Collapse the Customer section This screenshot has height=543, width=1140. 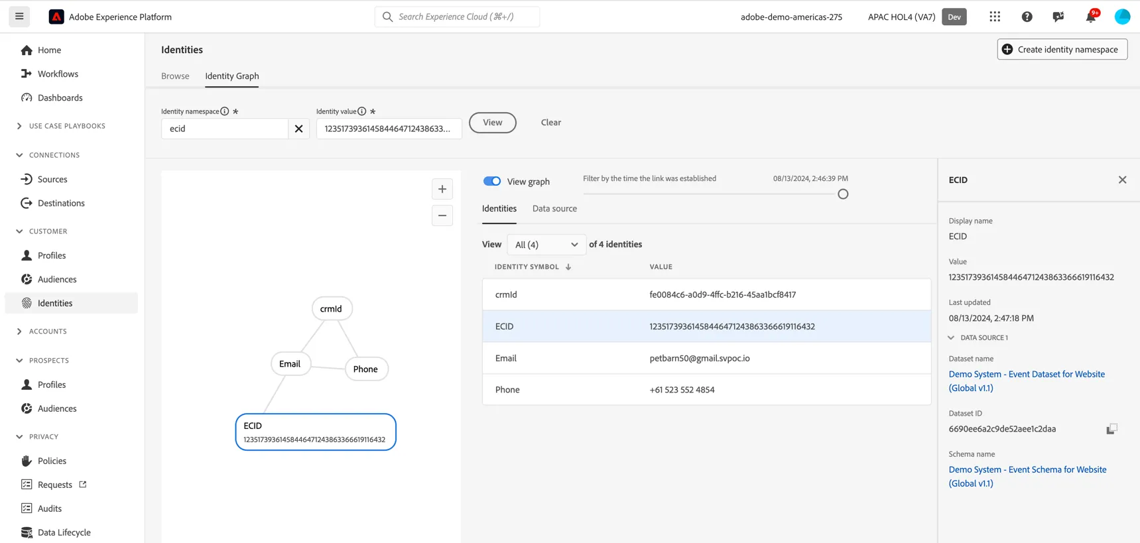click(x=19, y=231)
